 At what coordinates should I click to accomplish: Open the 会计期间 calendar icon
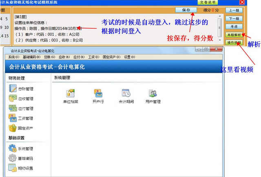tap(126, 96)
